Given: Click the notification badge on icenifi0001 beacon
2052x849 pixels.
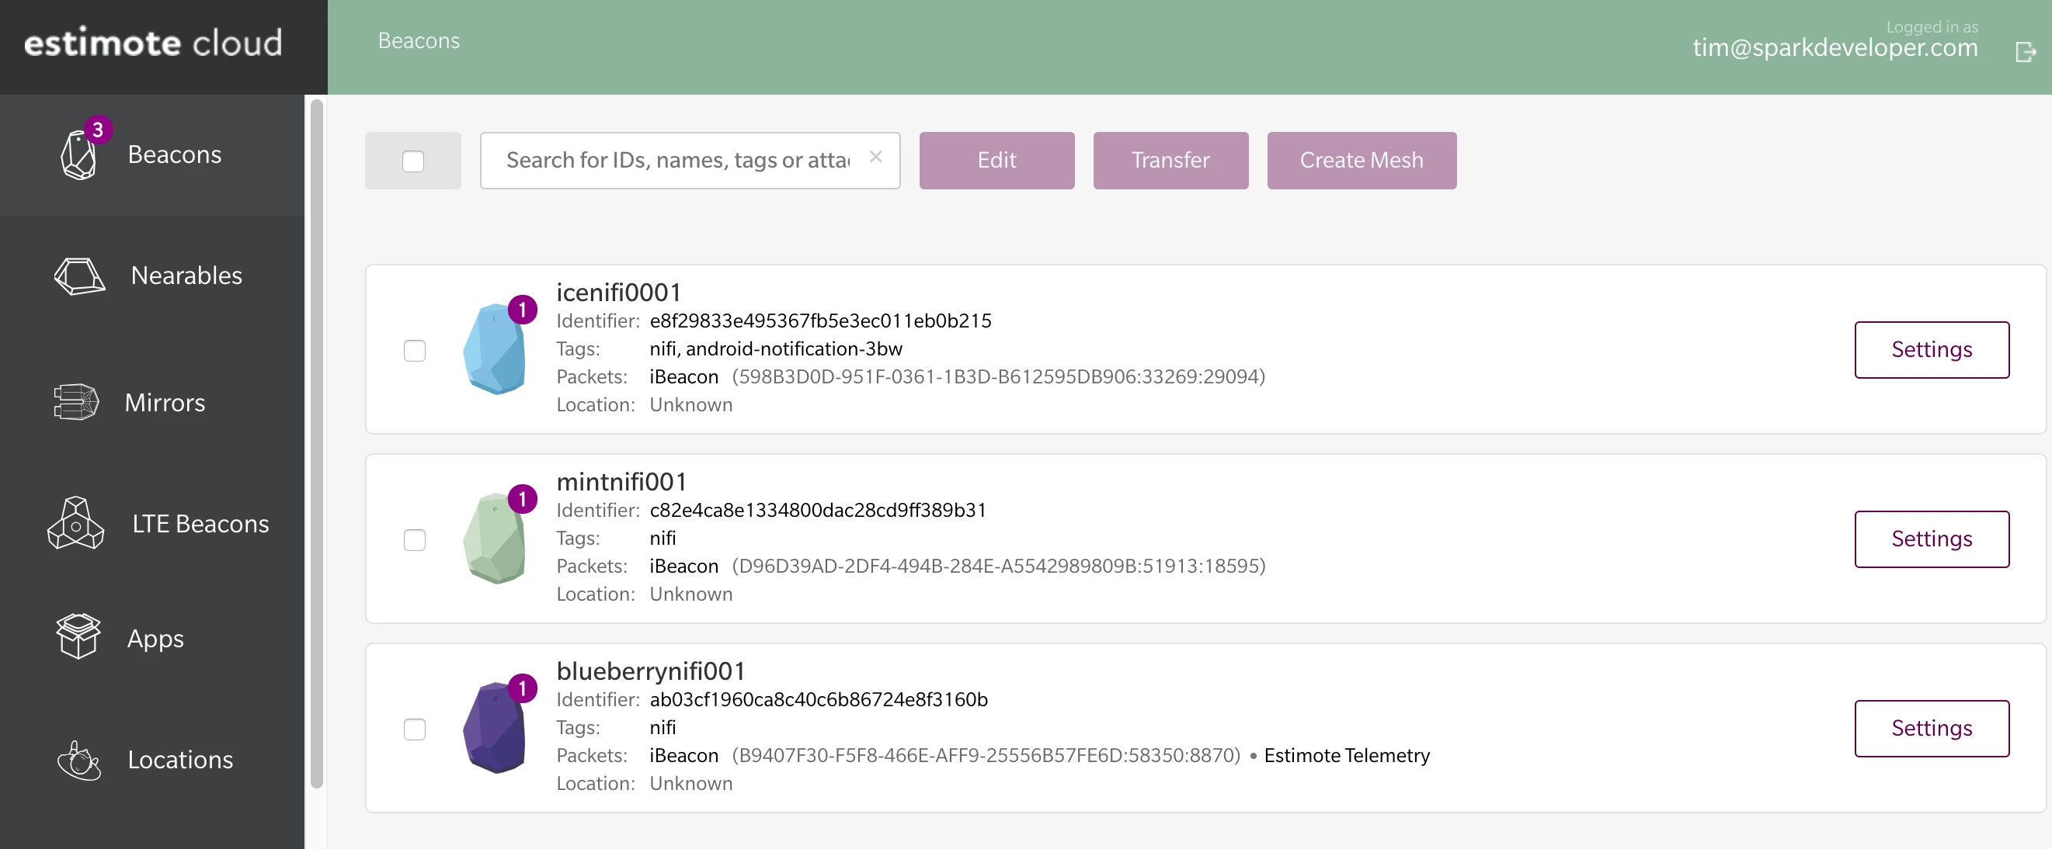Looking at the screenshot, I should [x=523, y=310].
